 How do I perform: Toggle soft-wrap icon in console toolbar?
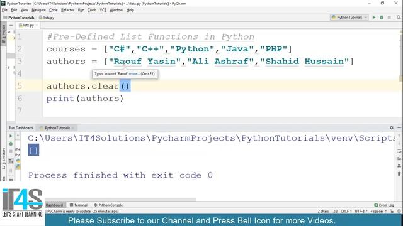(x=399, y=151)
